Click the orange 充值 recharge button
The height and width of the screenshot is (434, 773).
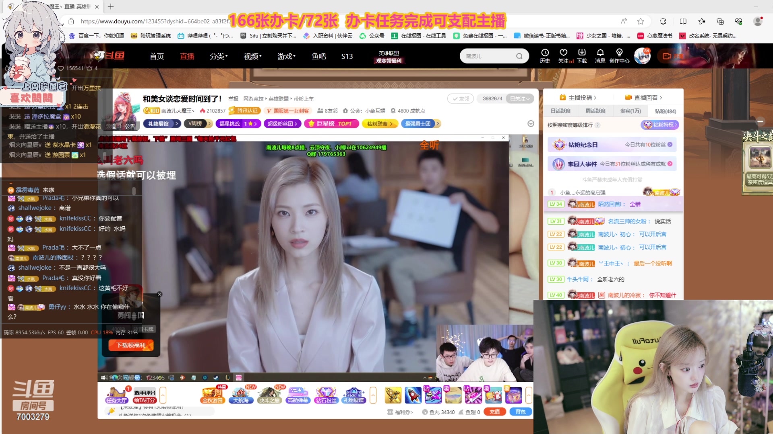495,412
